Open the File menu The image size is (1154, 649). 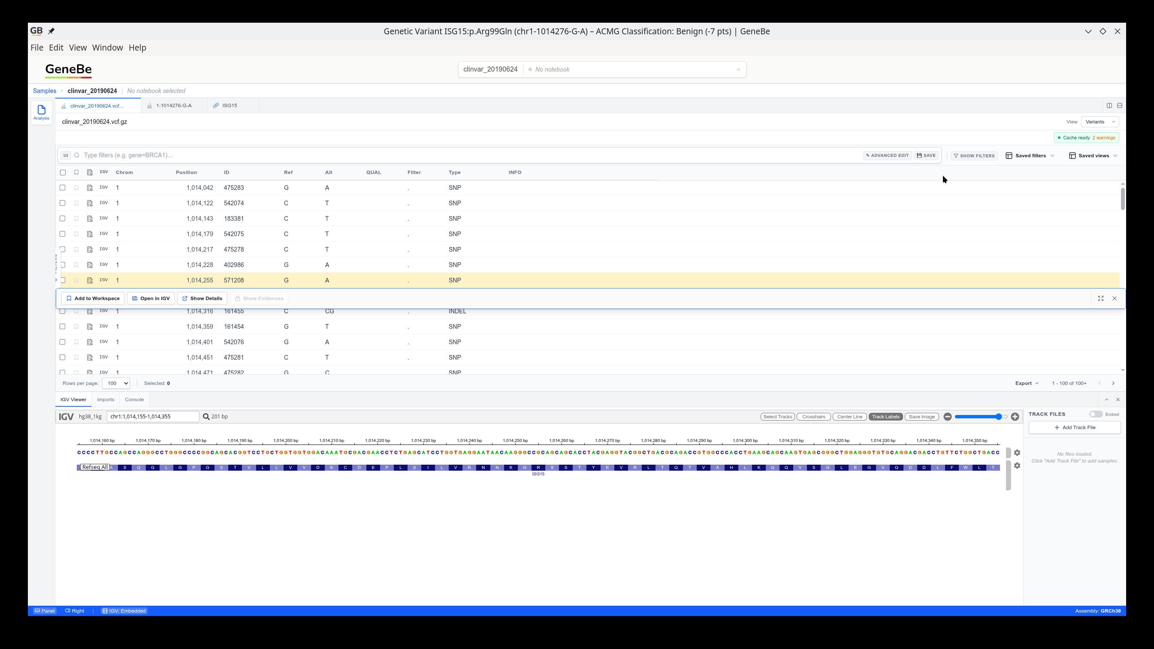click(37, 48)
